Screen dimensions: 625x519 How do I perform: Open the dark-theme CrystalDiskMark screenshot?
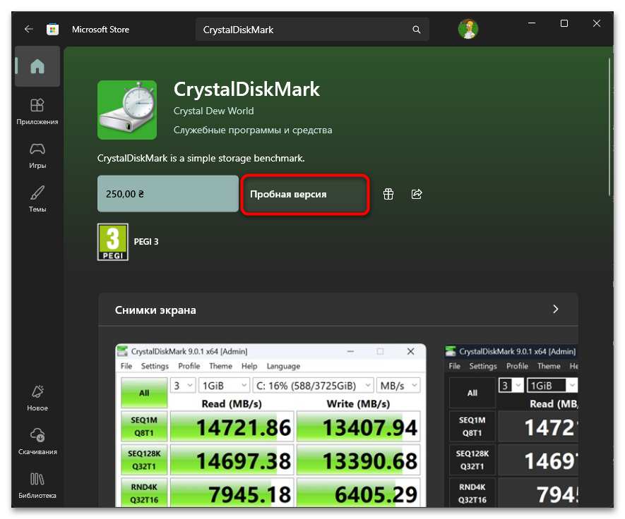511,425
